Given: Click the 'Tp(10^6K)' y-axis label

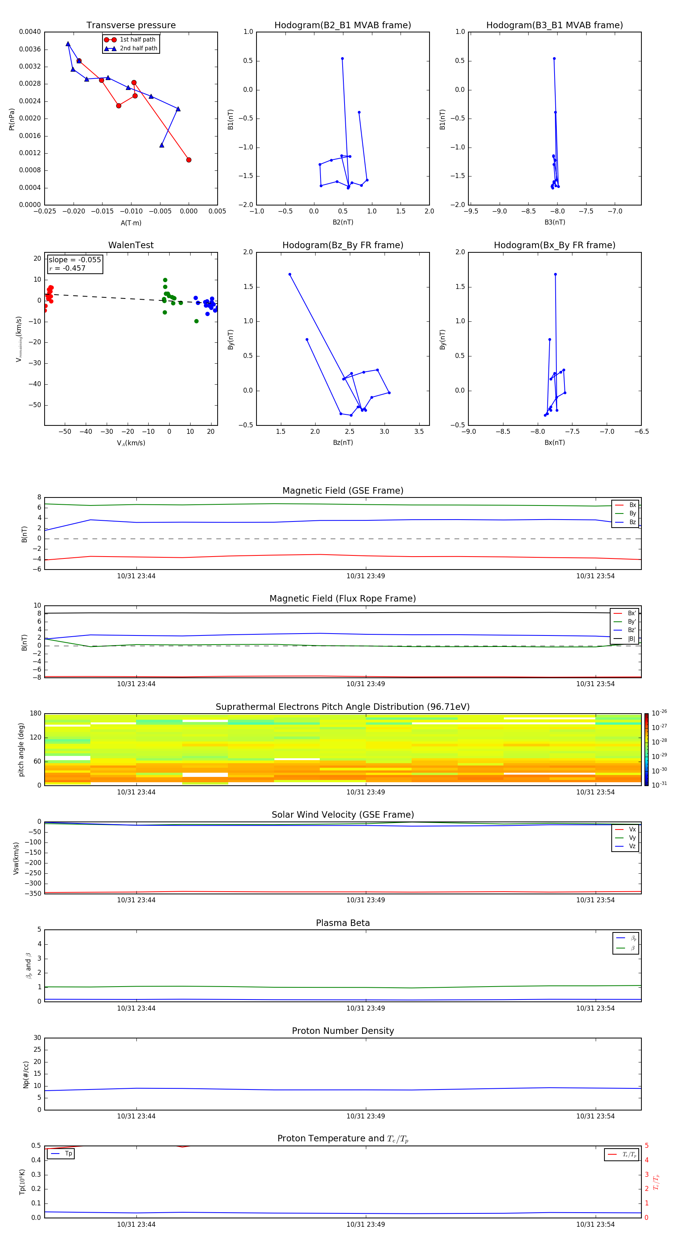Looking at the screenshot, I should [x=22, y=1182].
